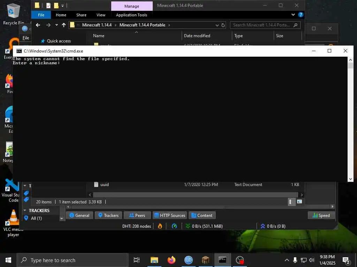Click the download speed 0 B/s (531.1 MiB)
This screenshot has width=357, height=267.
[204, 226]
